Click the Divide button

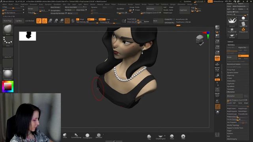click(x=232, y=57)
